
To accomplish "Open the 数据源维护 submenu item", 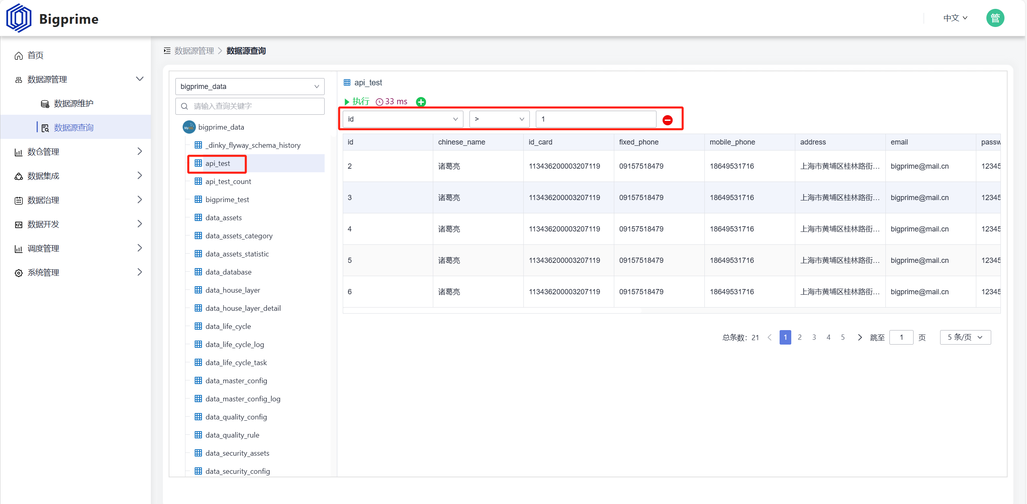I will point(76,104).
